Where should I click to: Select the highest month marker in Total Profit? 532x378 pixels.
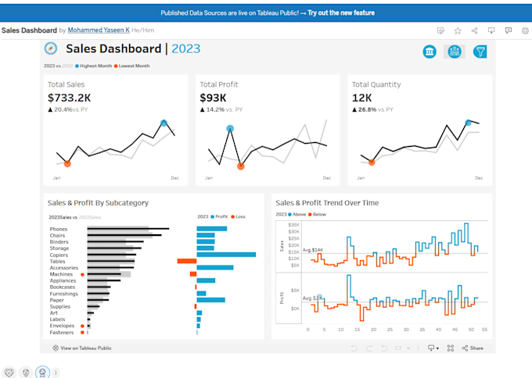(x=230, y=128)
